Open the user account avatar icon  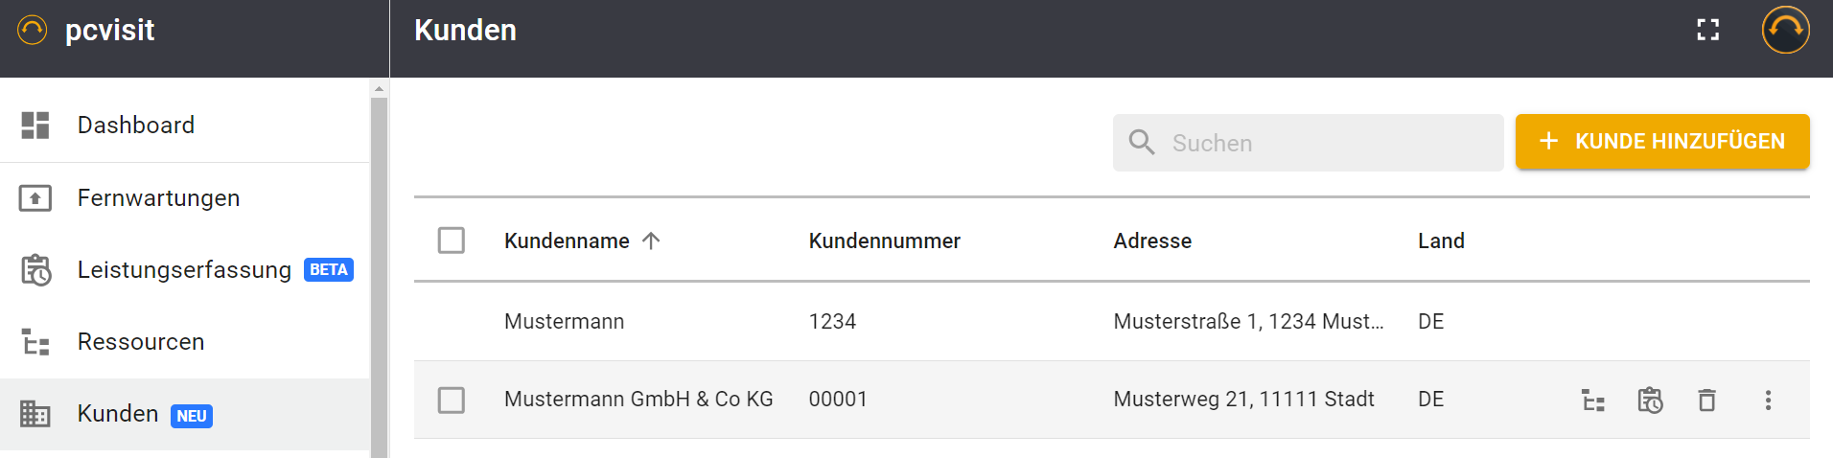tap(1785, 31)
